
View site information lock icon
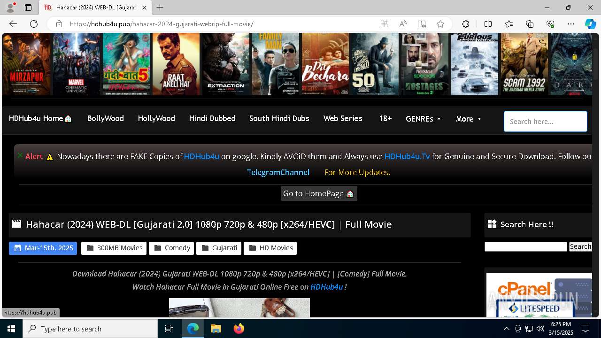coord(59,24)
